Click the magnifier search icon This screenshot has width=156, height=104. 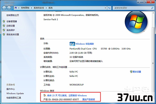(x=152, y=8)
